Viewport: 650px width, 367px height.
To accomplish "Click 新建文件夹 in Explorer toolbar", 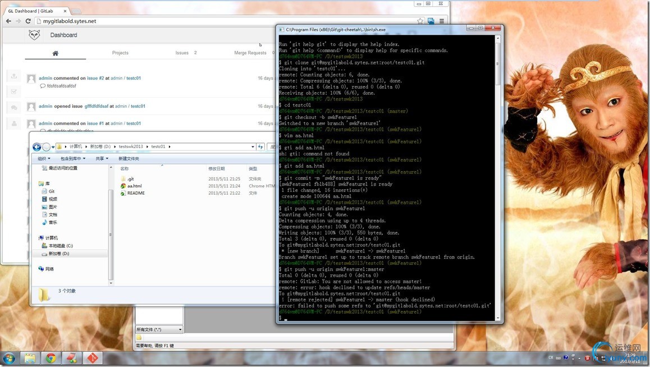I will point(129,159).
